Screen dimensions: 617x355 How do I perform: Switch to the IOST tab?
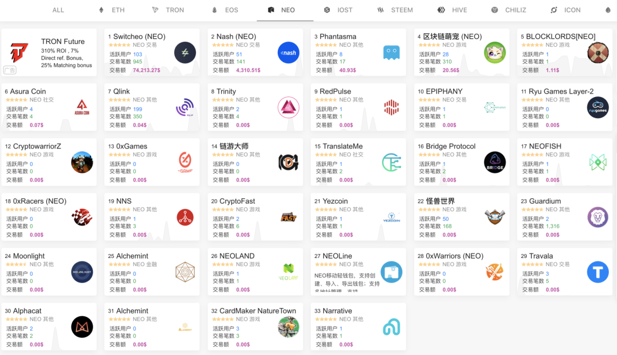pyautogui.click(x=338, y=10)
